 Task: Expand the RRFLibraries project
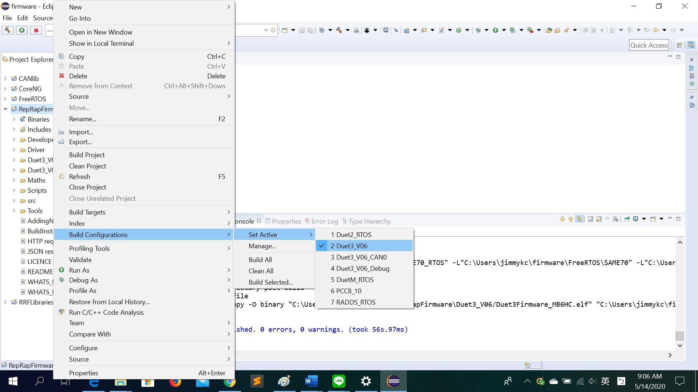coord(5,302)
